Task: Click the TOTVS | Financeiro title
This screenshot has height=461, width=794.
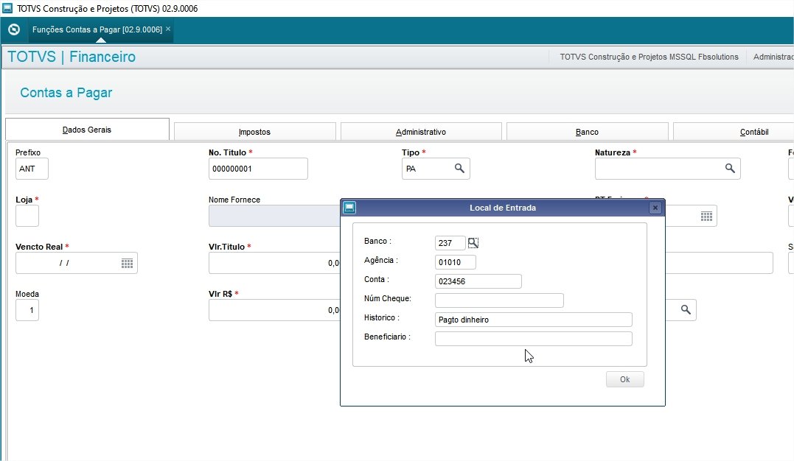Action: point(72,57)
